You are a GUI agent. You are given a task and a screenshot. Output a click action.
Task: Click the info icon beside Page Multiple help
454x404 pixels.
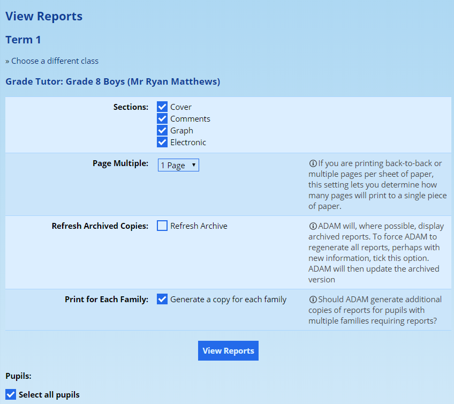[313, 163]
